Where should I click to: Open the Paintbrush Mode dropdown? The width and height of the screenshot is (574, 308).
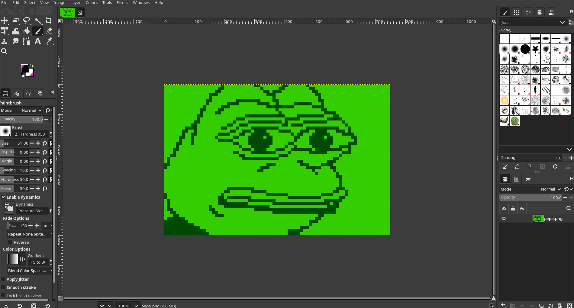tap(30, 110)
